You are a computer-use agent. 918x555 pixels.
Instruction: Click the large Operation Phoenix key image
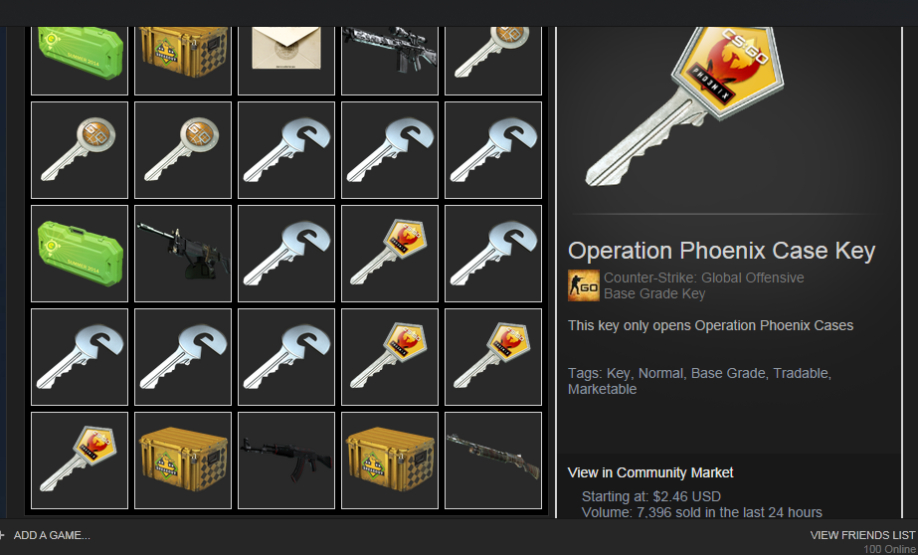[x=685, y=106]
